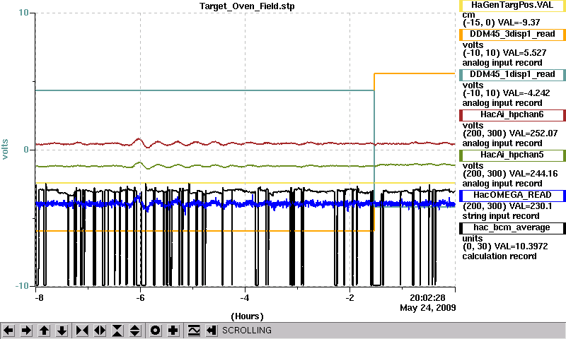
Task: Compress the time axis horizontally (inward arrows)
Action: pos(82,331)
